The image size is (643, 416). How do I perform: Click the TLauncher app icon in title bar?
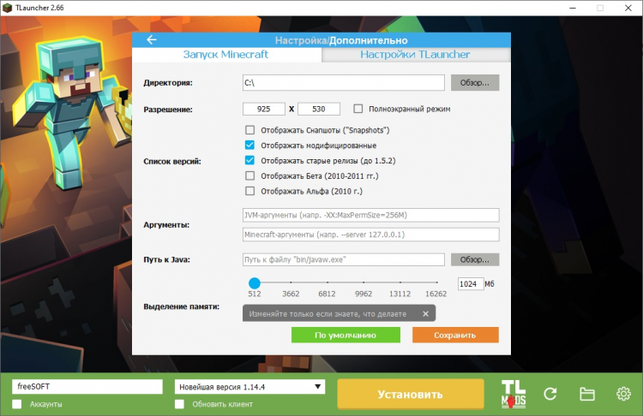(x=7, y=8)
